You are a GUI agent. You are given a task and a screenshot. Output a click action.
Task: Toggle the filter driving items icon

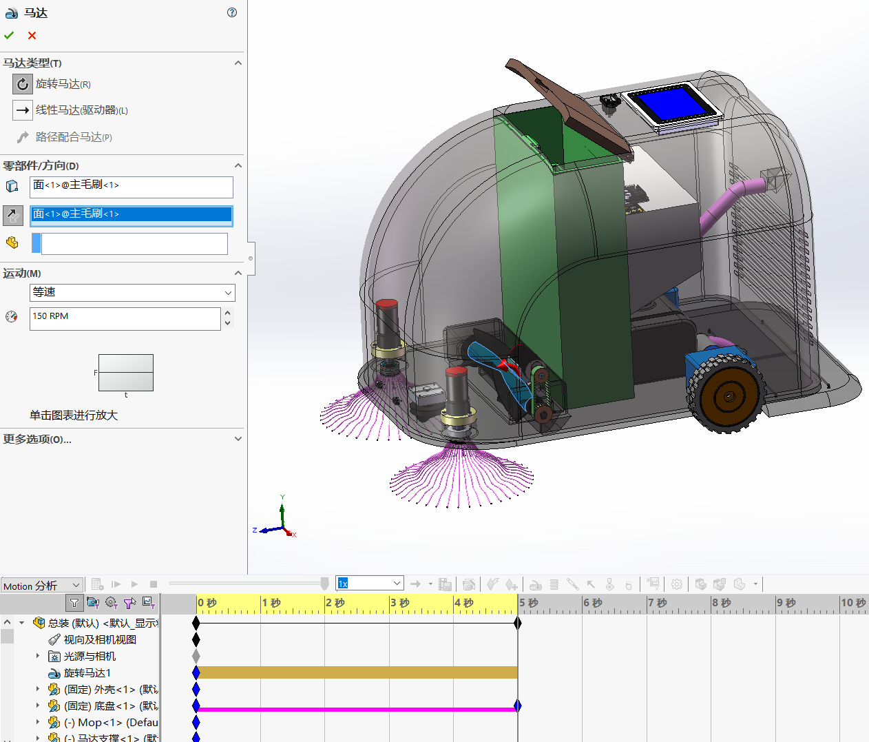coord(112,603)
